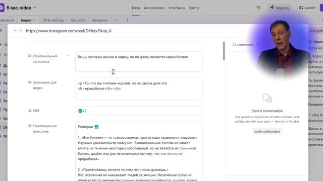
Task: Switch to the Flux LoRa table
Action: [x=78, y=20]
